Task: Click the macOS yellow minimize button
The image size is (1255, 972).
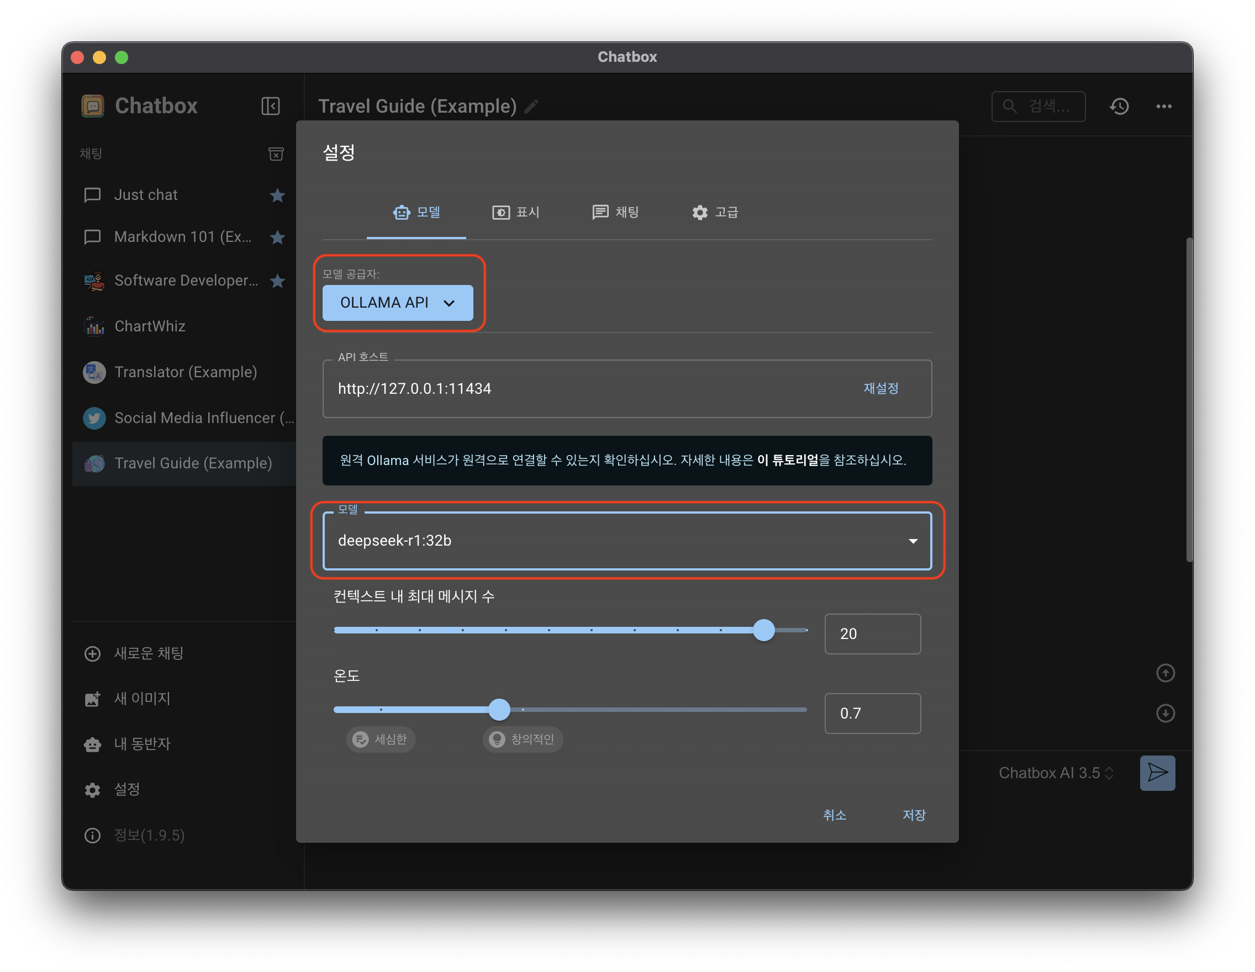Action: coord(99,57)
